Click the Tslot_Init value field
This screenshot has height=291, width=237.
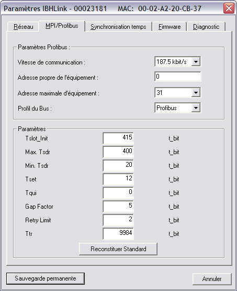pyautogui.click(x=118, y=138)
